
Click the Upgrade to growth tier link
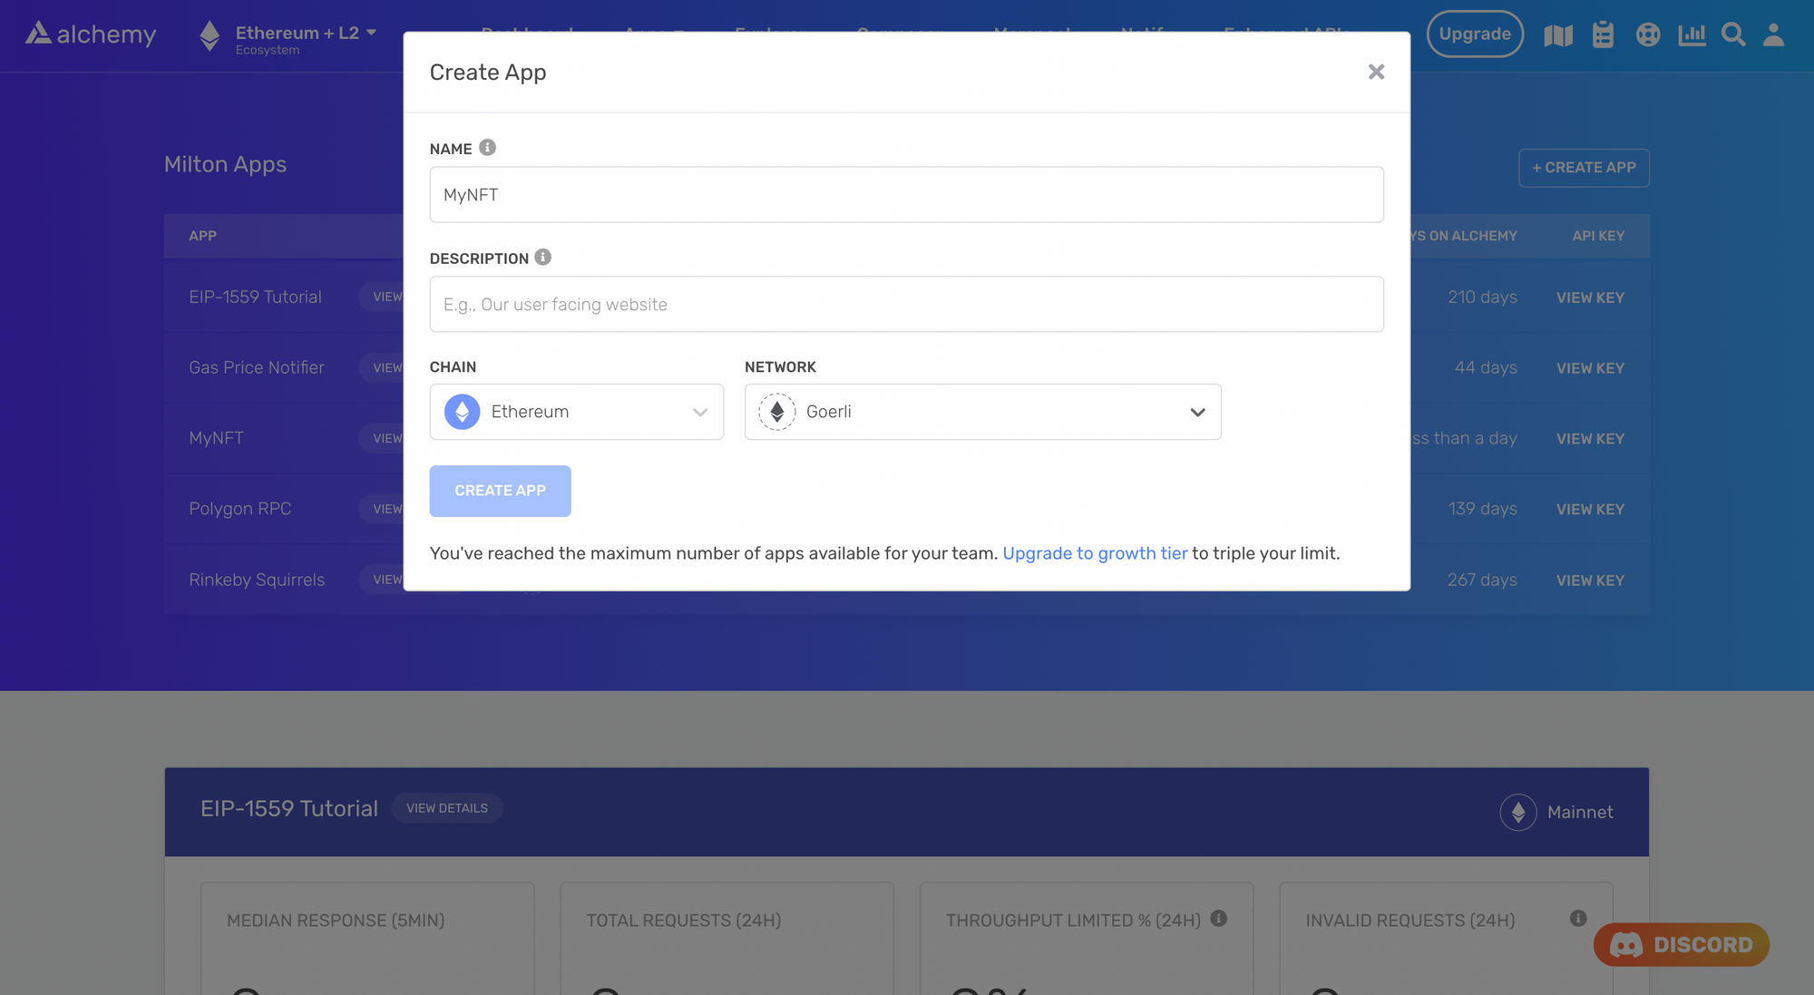click(1095, 553)
